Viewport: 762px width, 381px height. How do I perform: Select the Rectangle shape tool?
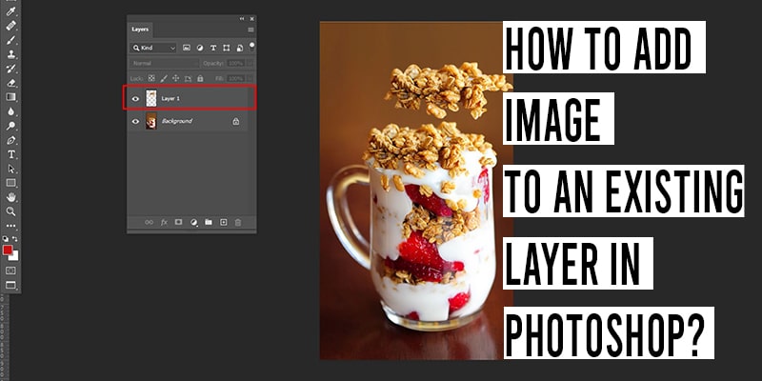(x=11, y=183)
